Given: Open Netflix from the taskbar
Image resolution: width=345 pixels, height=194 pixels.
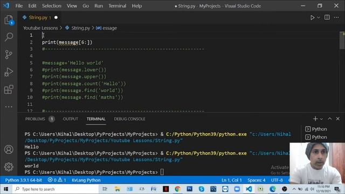Looking at the screenshot, I should pos(165,189).
